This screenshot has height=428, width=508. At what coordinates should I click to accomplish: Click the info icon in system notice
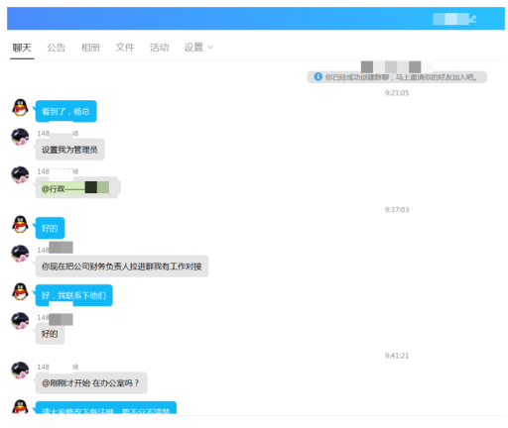point(317,76)
